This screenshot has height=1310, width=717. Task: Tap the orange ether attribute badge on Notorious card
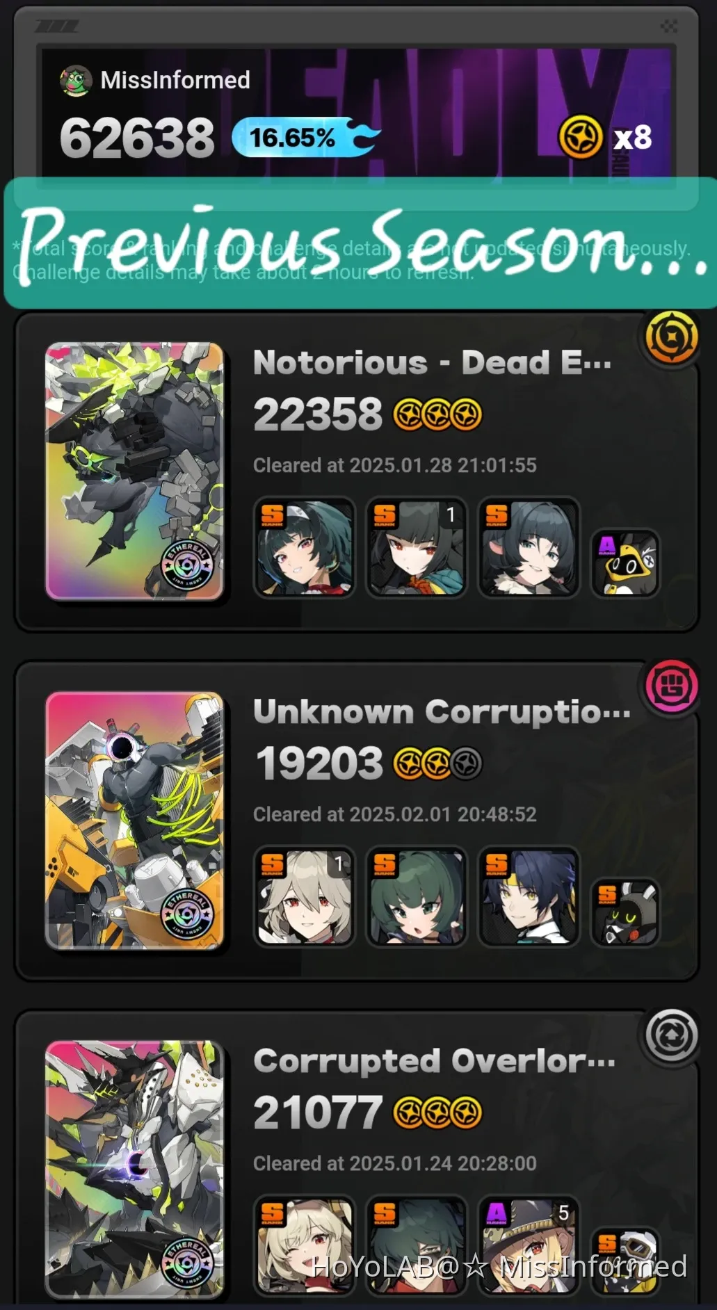[671, 338]
